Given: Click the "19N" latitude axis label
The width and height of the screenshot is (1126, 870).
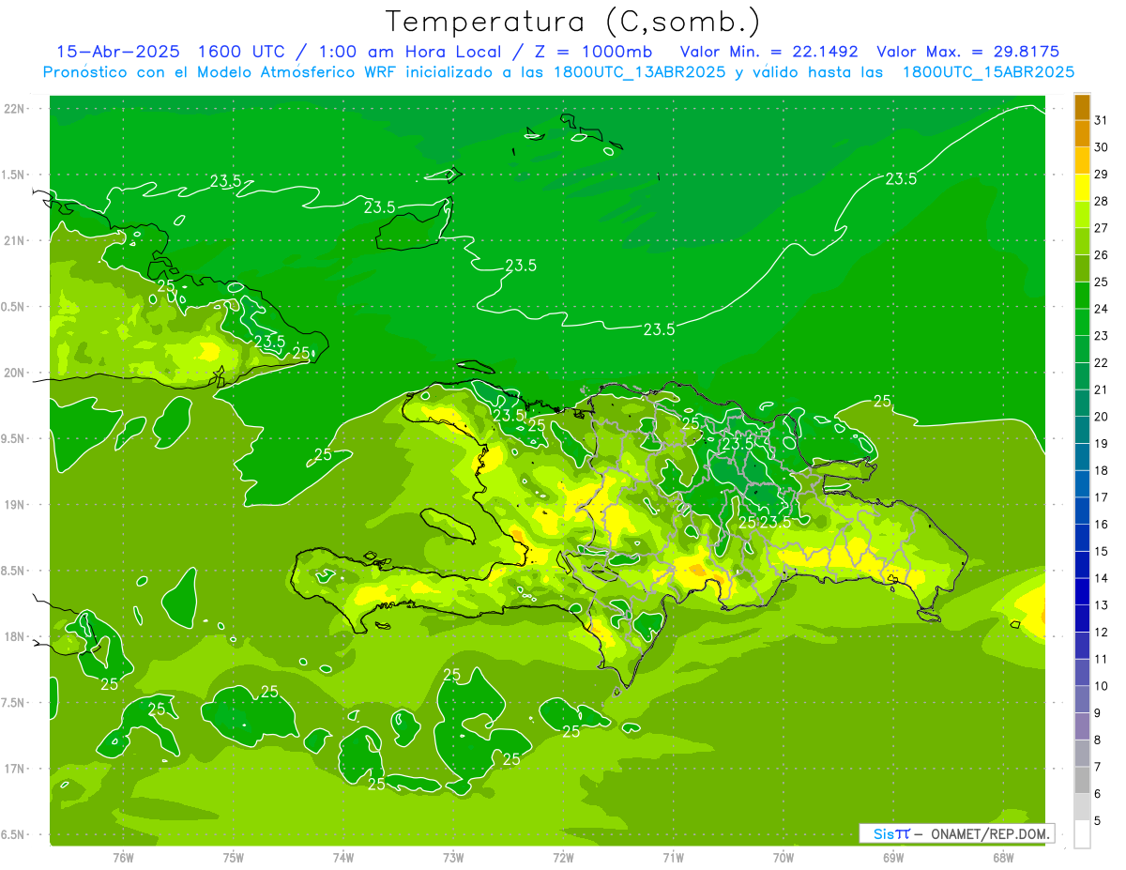Looking at the screenshot, I should 14,505.
